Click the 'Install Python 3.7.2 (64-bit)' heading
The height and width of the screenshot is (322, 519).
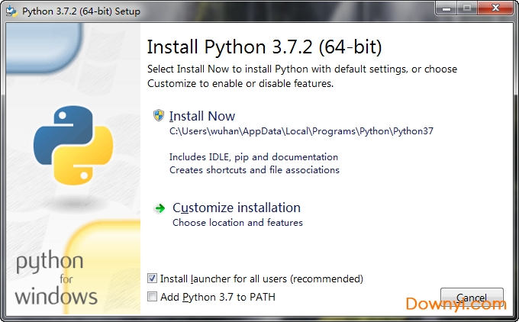(x=264, y=47)
